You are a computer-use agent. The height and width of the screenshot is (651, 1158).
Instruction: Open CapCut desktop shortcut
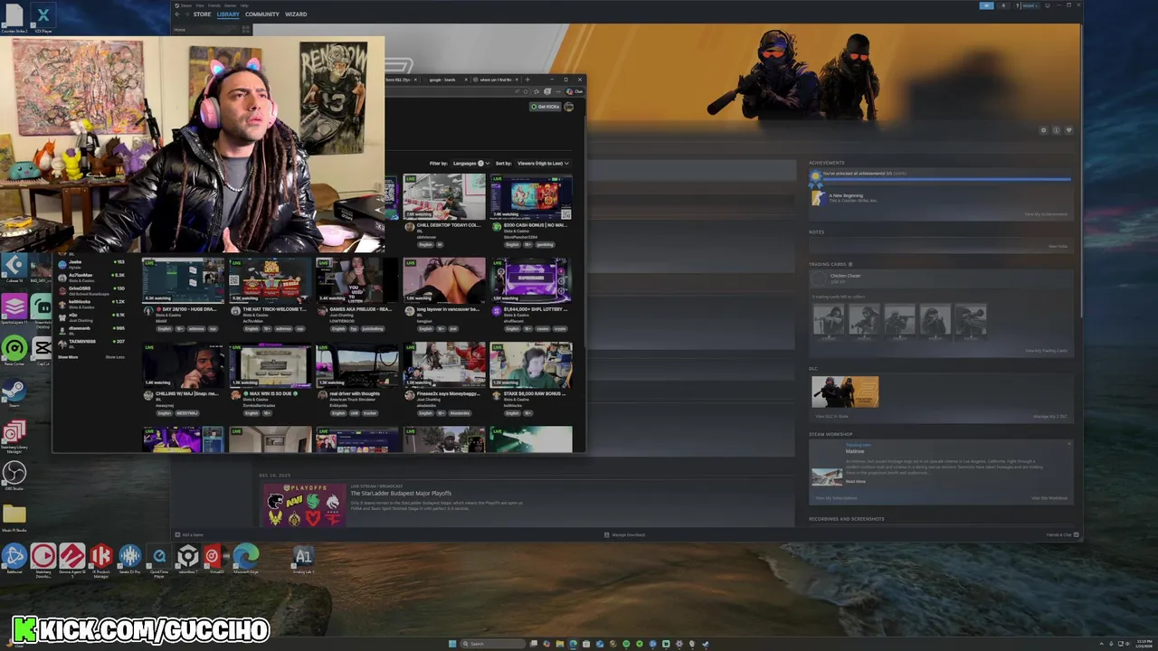coord(42,349)
